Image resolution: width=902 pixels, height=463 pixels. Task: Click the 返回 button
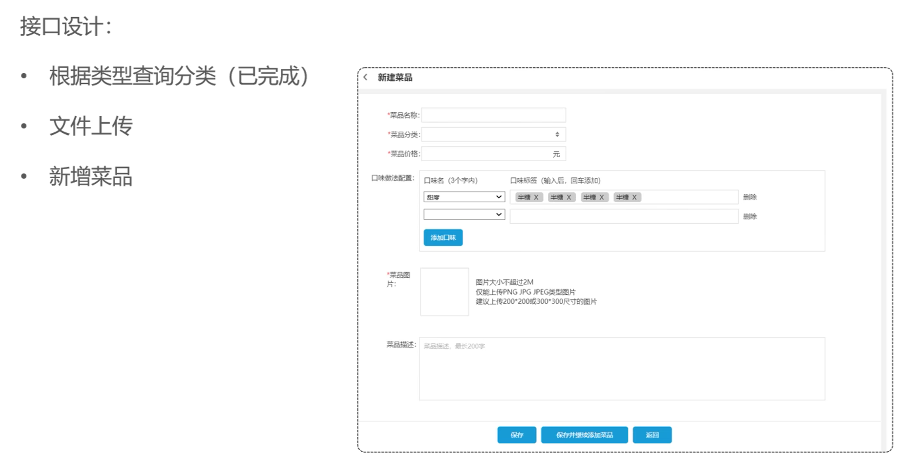tap(652, 435)
